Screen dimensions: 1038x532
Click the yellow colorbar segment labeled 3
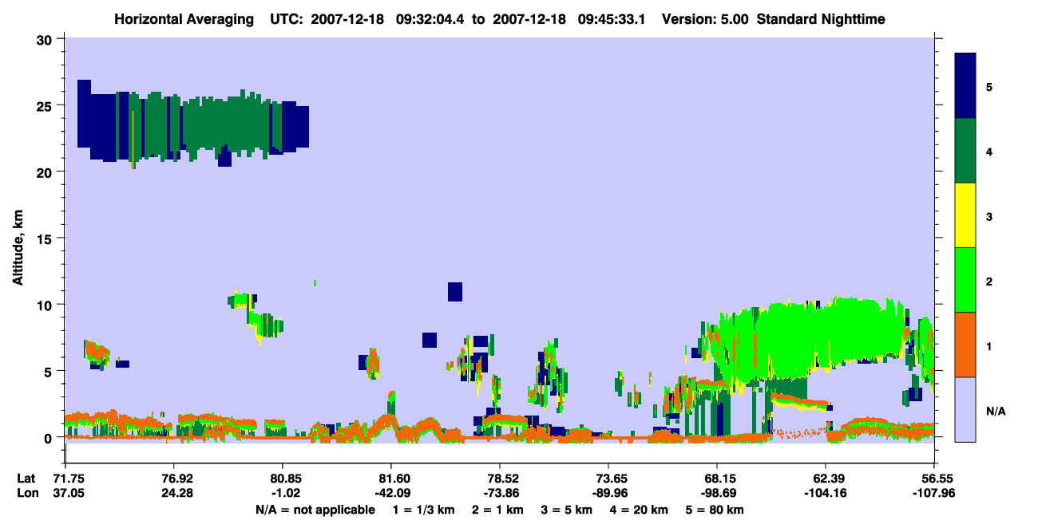pyautogui.click(x=965, y=215)
